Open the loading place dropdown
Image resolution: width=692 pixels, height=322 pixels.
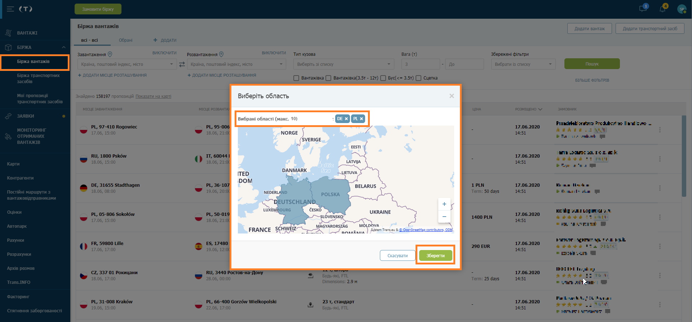[x=127, y=64]
